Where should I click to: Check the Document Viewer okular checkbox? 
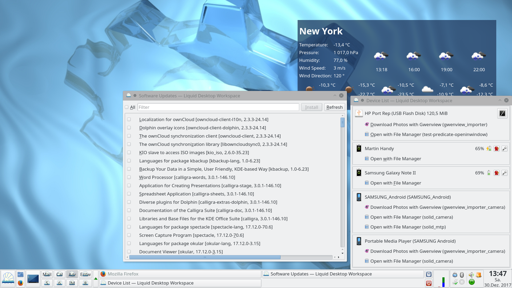129,252
